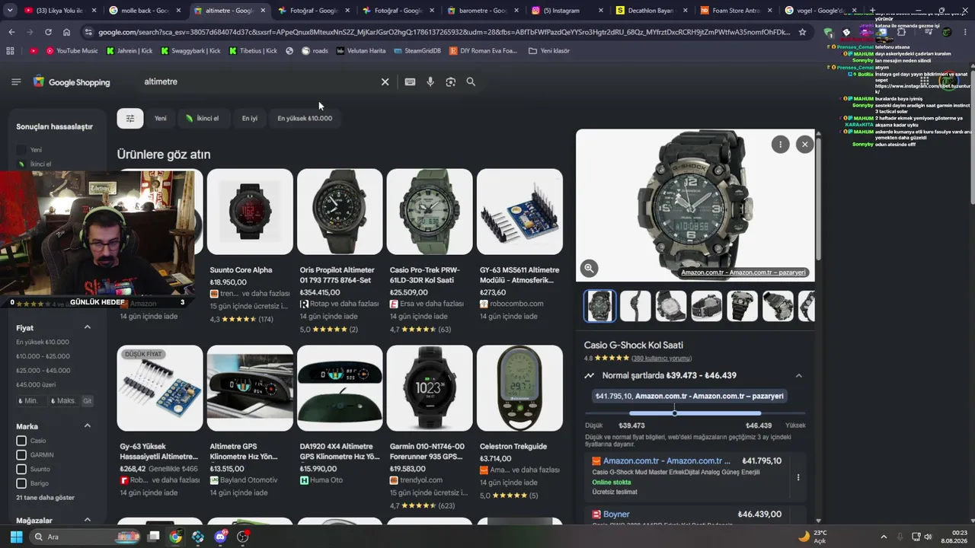Image resolution: width=975 pixels, height=548 pixels.
Task: Open the all-filters settings button
Action: coord(130,118)
